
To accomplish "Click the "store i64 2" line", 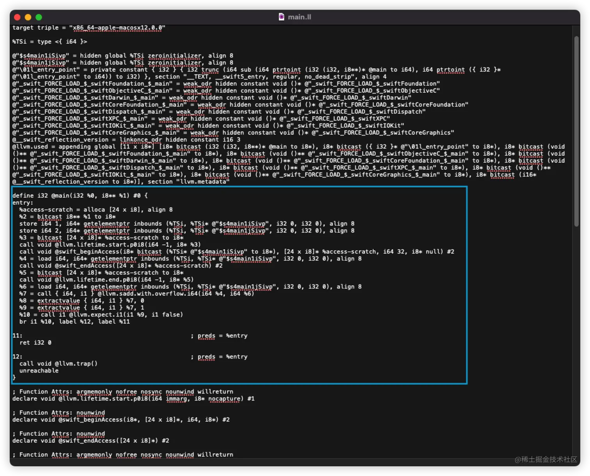I will [187, 231].
